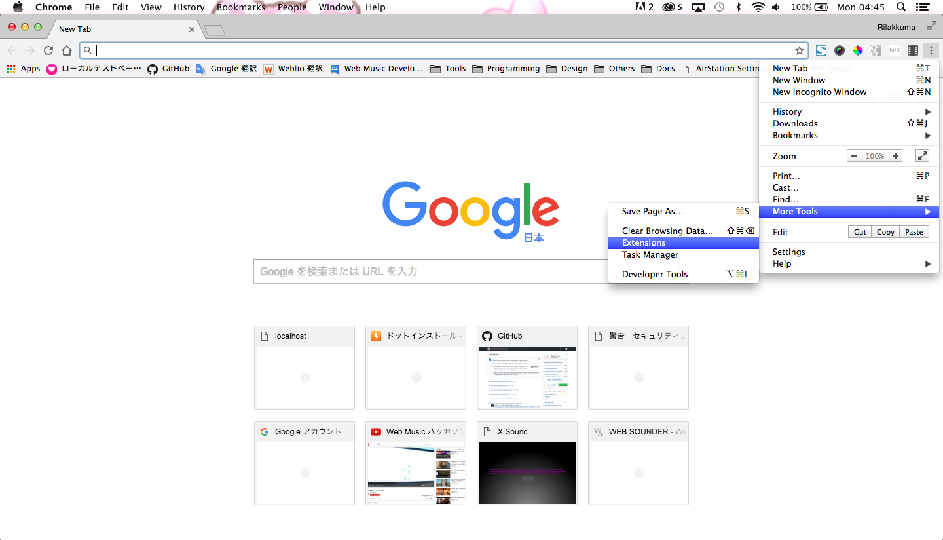Reload the current page
This screenshot has width=943, height=540.
click(x=48, y=50)
